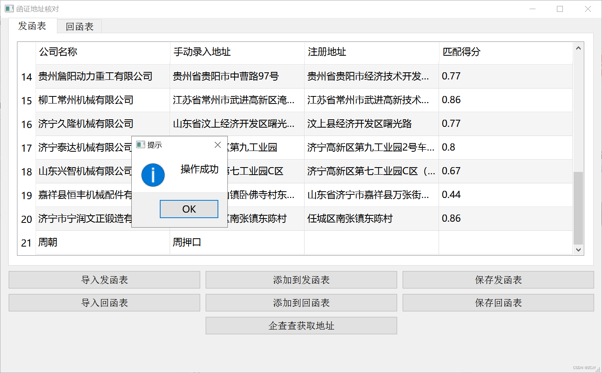Select empty score cell in row 21
Screen dimensions: 602x373
[506, 243]
